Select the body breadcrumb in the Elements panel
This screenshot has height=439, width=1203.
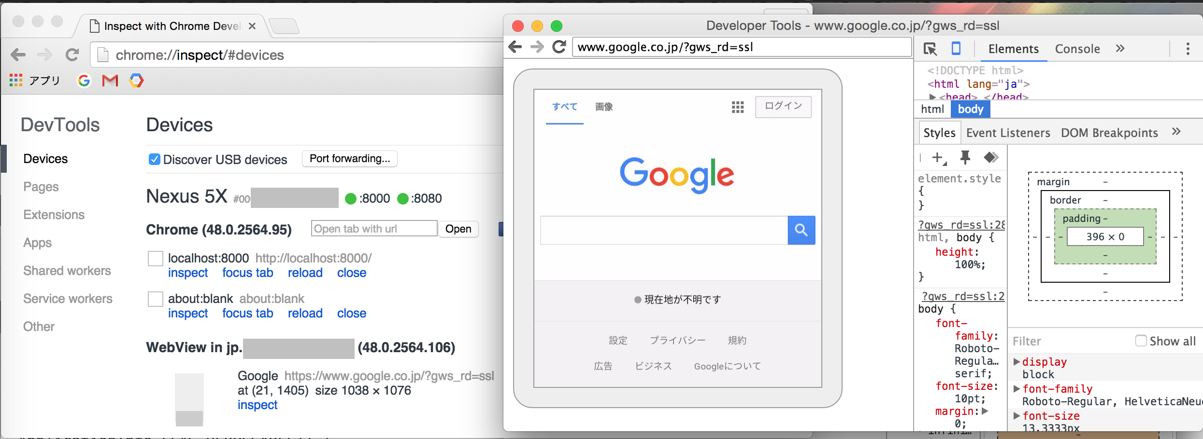(970, 109)
